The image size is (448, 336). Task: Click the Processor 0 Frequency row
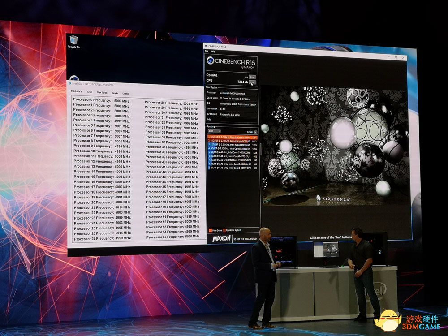pyautogui.click(x=101, y=100)
